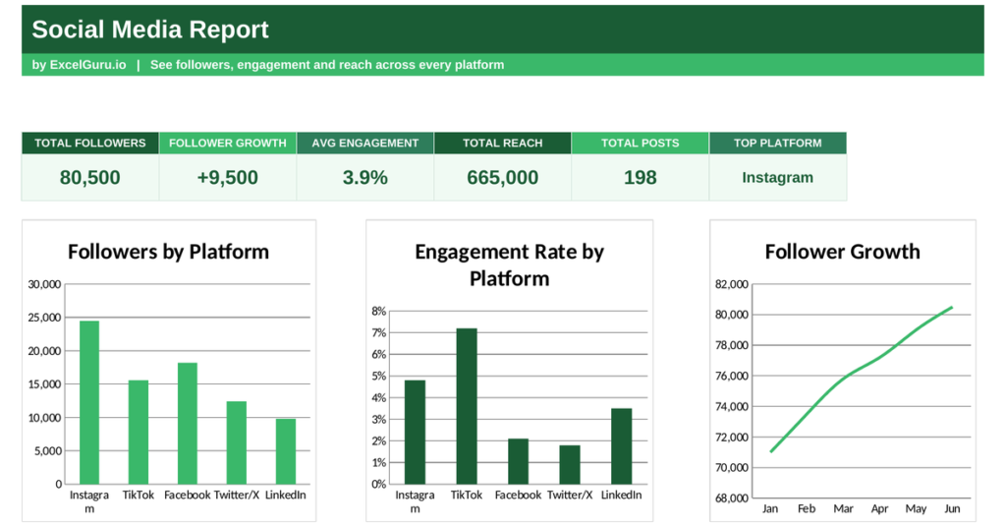This screenshot has width=1006, height=527.
Task: Select the TOP PLATFORM header cell
Action: [778, 144]
